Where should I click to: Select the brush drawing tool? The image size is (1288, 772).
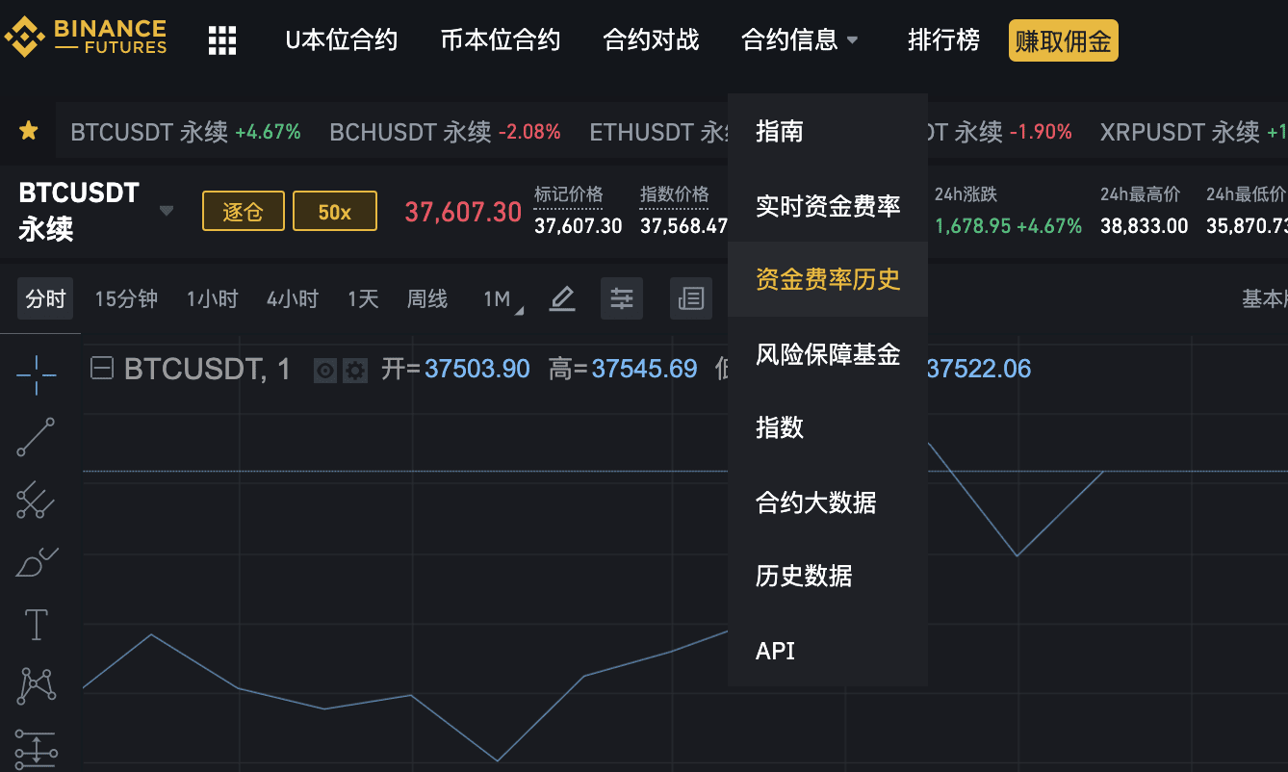click(x=37, y=562)
